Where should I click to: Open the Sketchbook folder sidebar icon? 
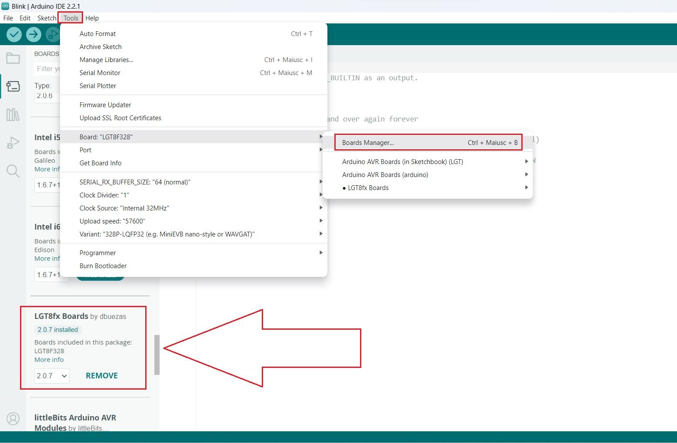coord(13,58)
